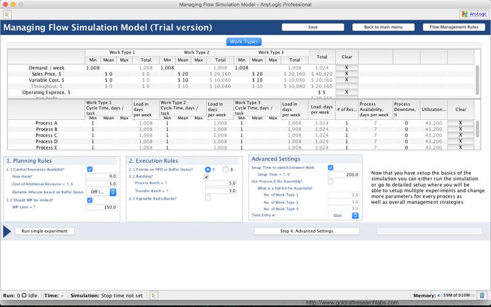491x307 pixels.
Task: Click the Process Batch input field
Action: (x=221, y=183)
